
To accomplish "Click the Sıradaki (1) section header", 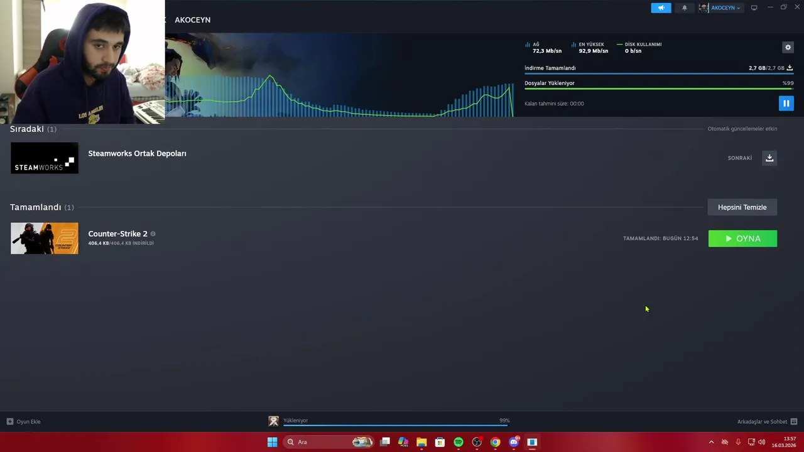I will click(33, 129).
